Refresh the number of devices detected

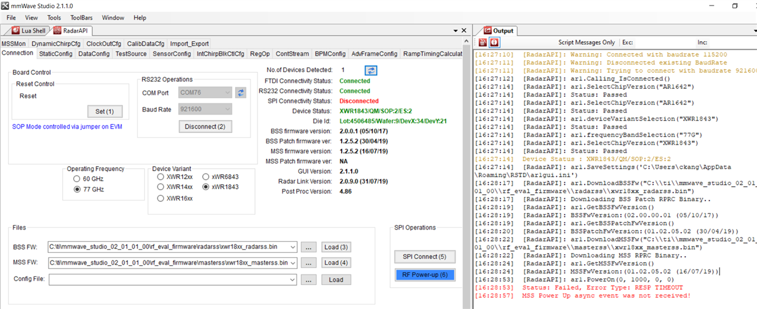370,70
